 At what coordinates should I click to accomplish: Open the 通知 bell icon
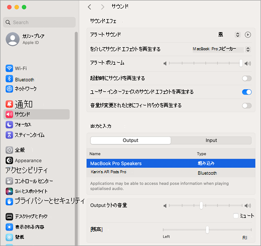click(9, 104)
